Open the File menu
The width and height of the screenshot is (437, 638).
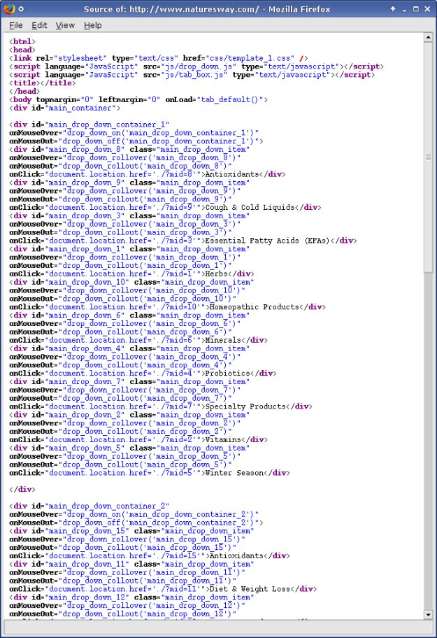click(x=16, y=25)
